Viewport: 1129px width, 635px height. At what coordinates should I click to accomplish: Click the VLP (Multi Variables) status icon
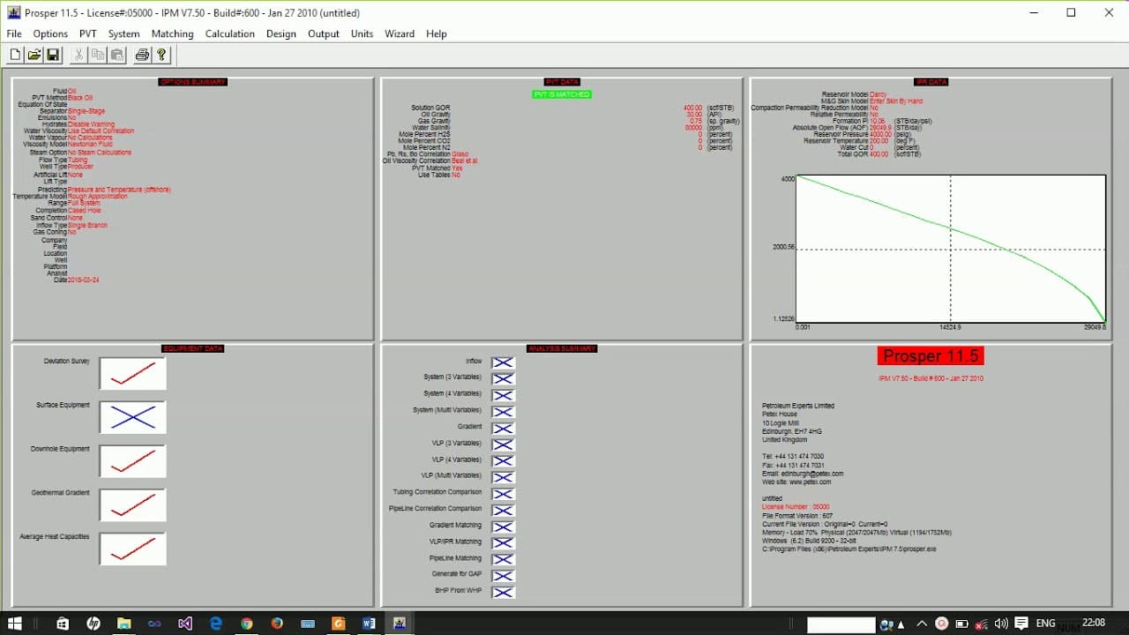tap(503, 477)
